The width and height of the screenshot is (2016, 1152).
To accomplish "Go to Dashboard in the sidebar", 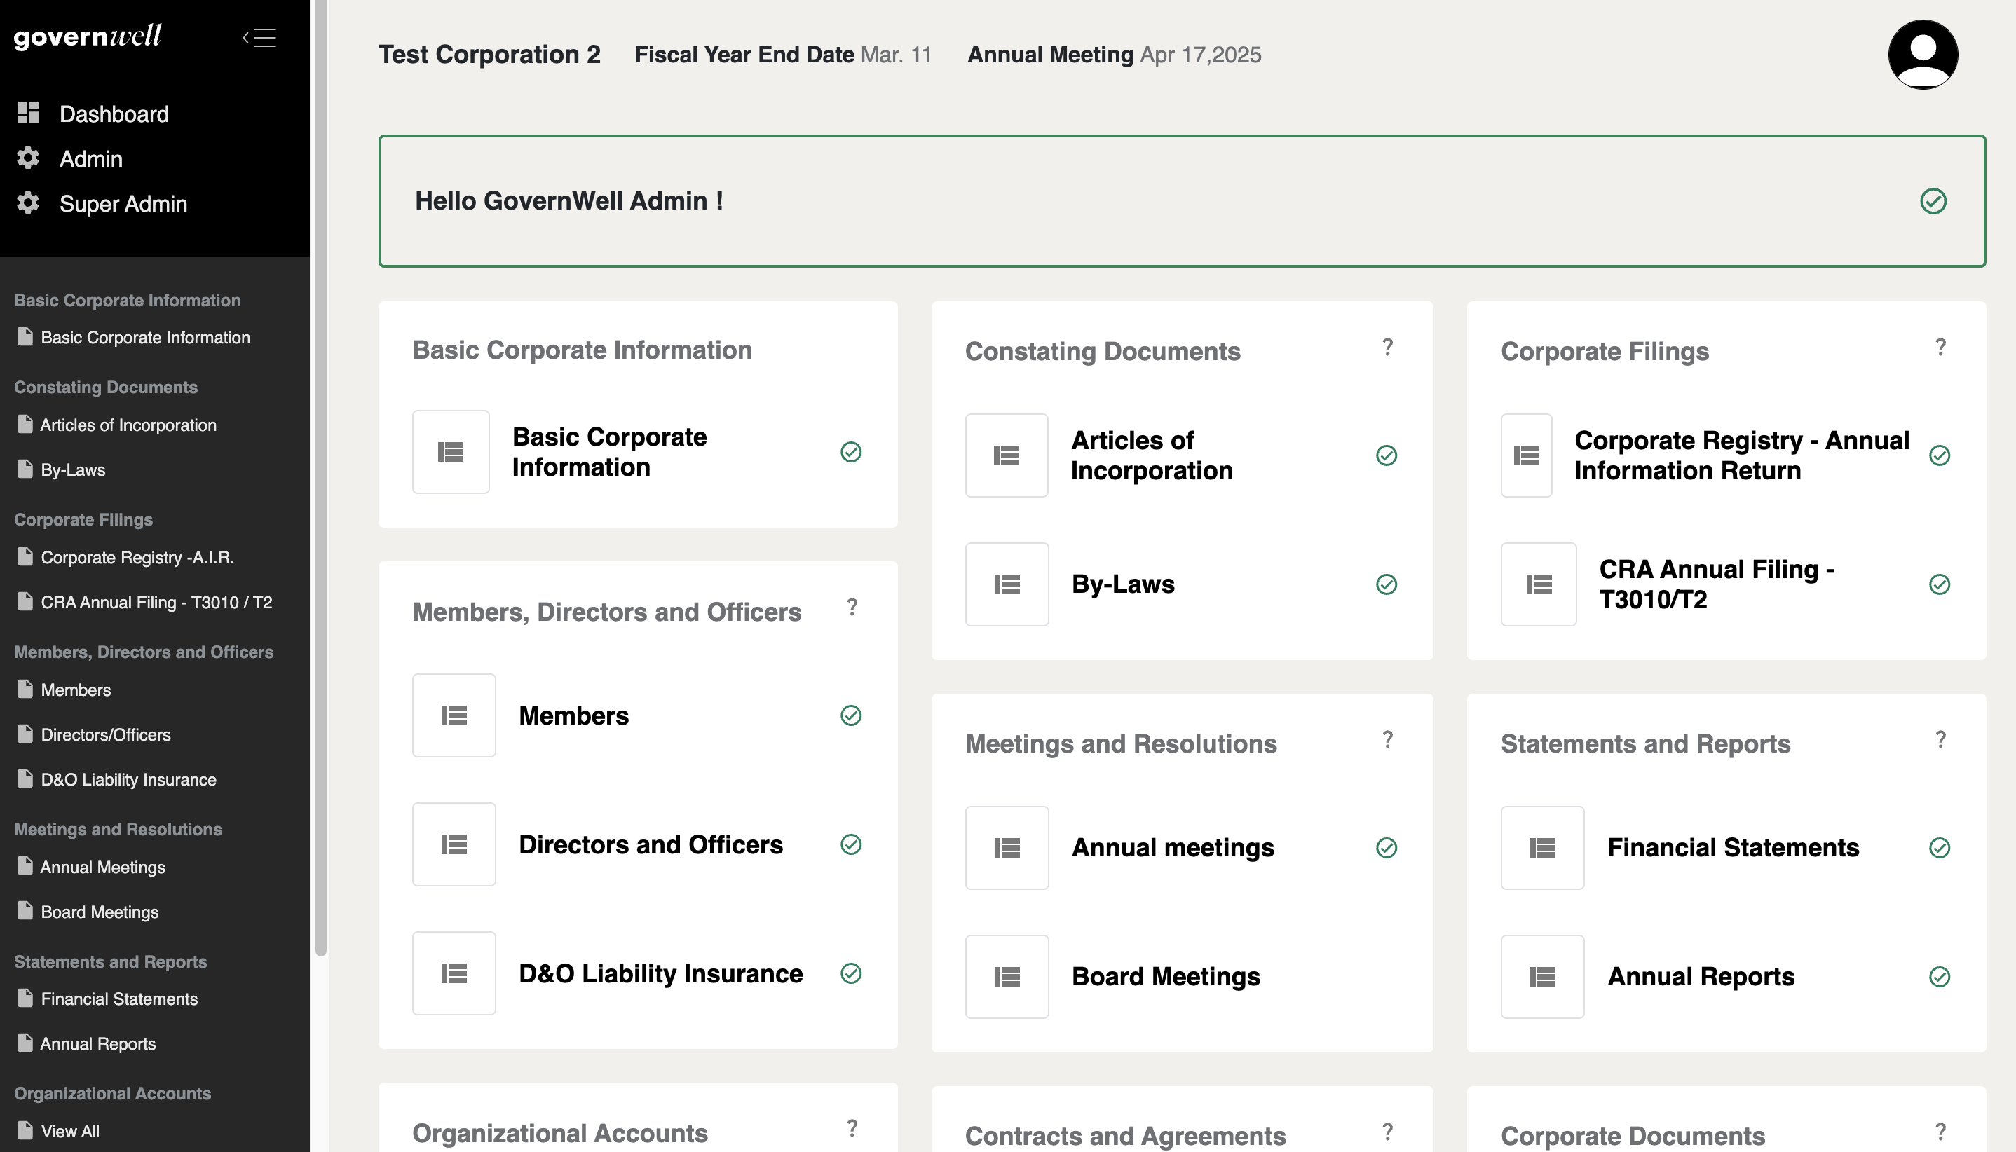I will click(114, 113).
